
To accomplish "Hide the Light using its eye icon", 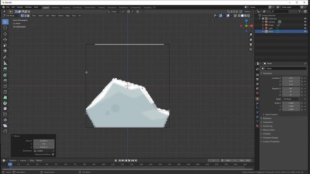I will [x=305, y=28].
